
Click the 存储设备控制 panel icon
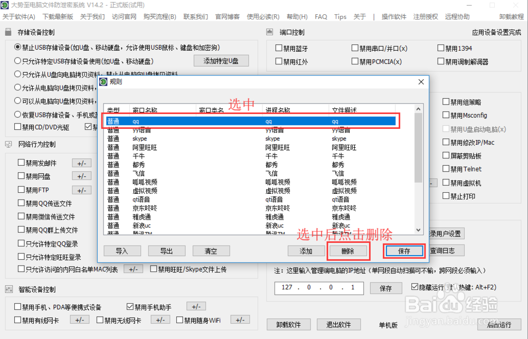coord(7,31)
